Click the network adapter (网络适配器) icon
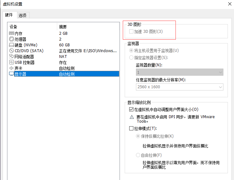This screenshot has width=234, height=180. coord(11,57)
